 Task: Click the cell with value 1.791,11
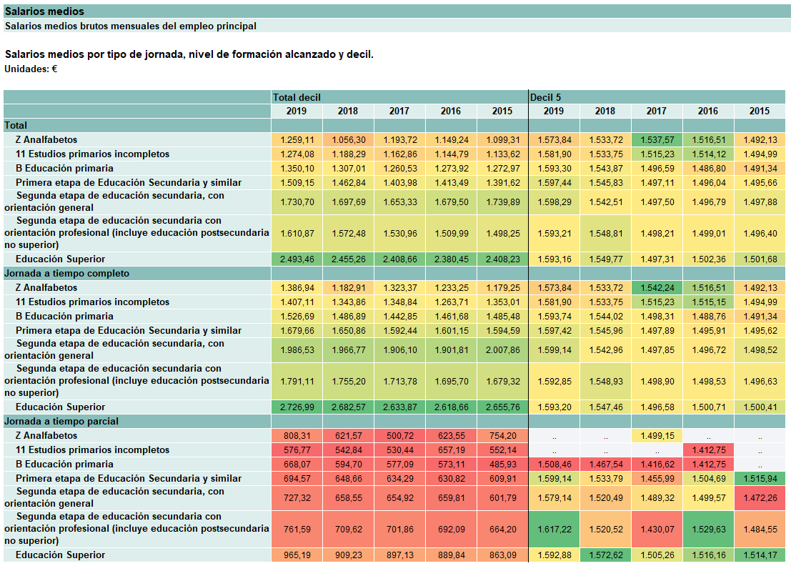[x=297, y=381]
